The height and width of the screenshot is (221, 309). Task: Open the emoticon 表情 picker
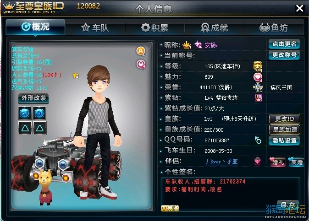pyautogui.click(x=170, y=208)
